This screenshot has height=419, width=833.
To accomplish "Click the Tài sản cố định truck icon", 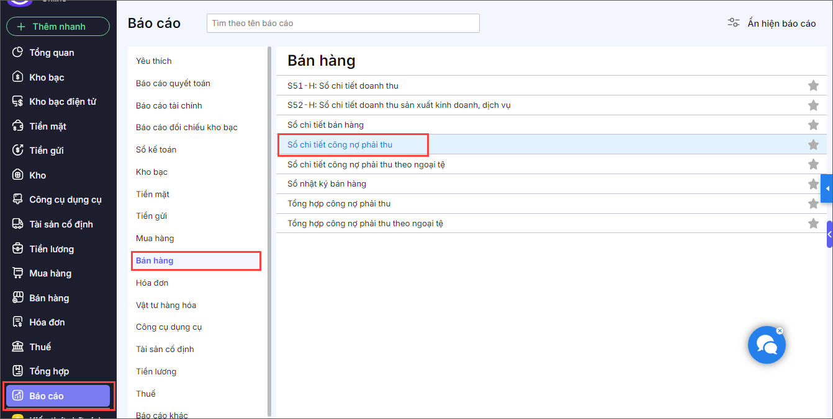I will click(x=18, y=224).
